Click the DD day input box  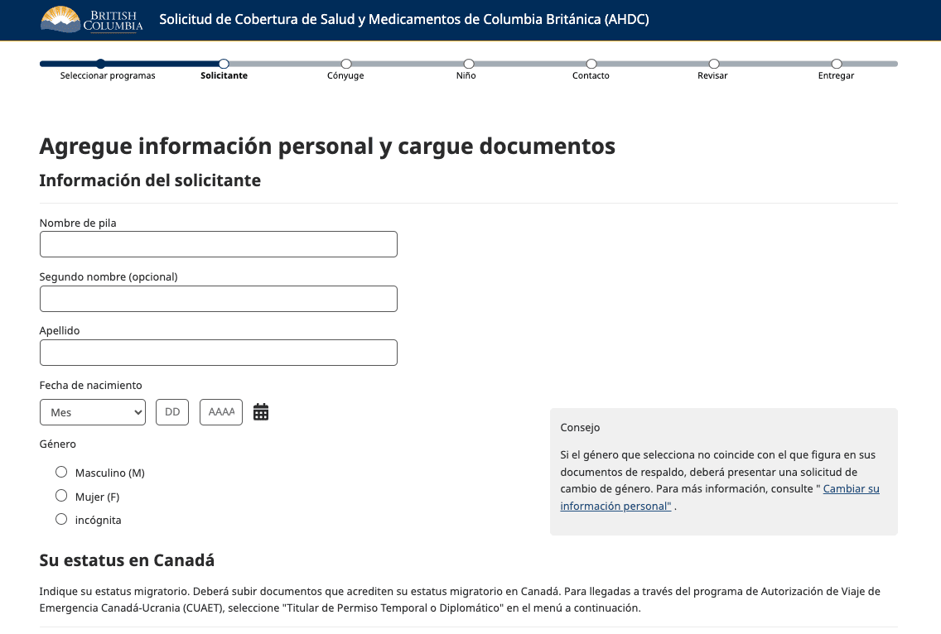coord(172,412)
